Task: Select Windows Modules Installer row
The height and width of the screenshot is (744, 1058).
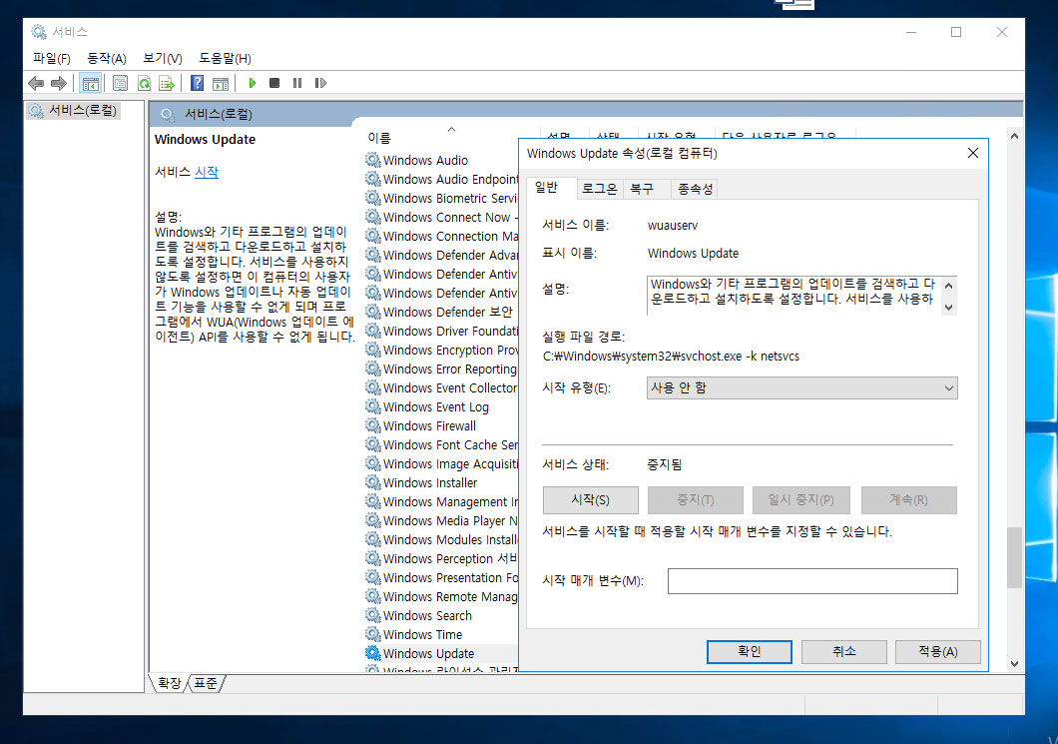Action: coord(441,539)
